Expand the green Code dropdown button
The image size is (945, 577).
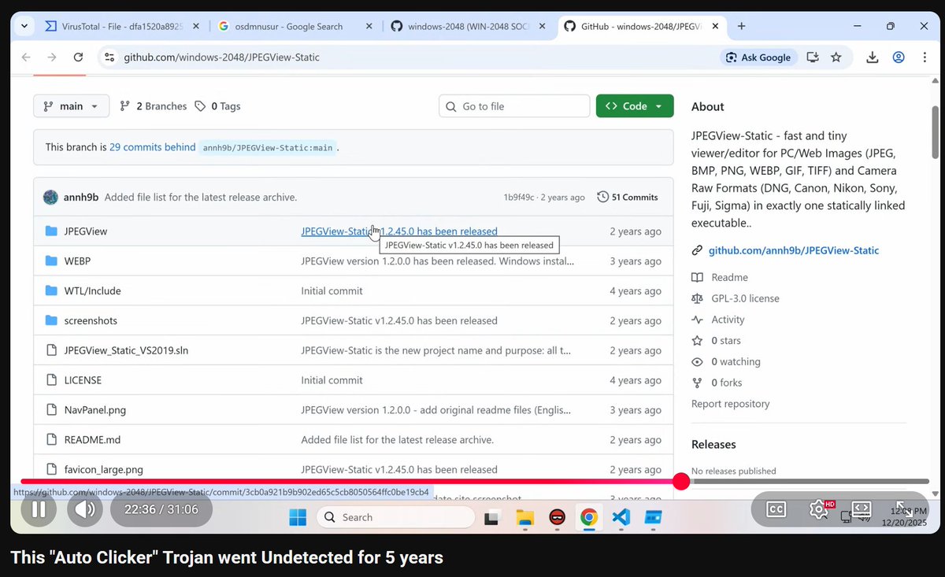[635, 106]
